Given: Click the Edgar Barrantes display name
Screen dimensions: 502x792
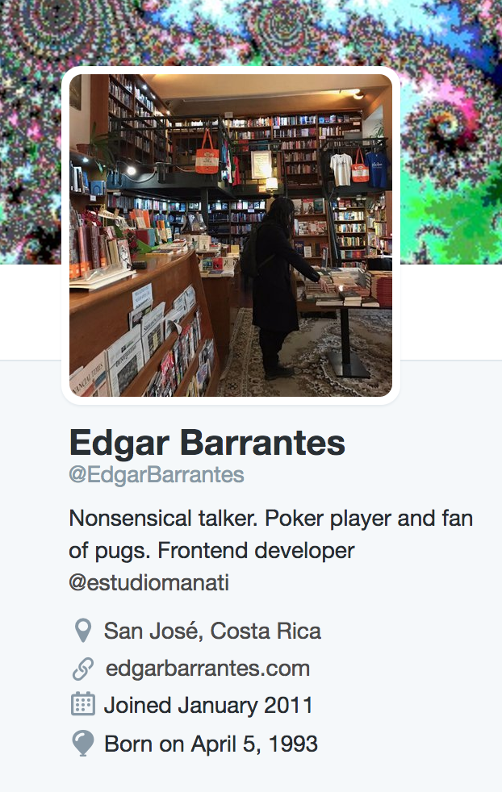Looking at the screenshot, I should click(207, 443).
